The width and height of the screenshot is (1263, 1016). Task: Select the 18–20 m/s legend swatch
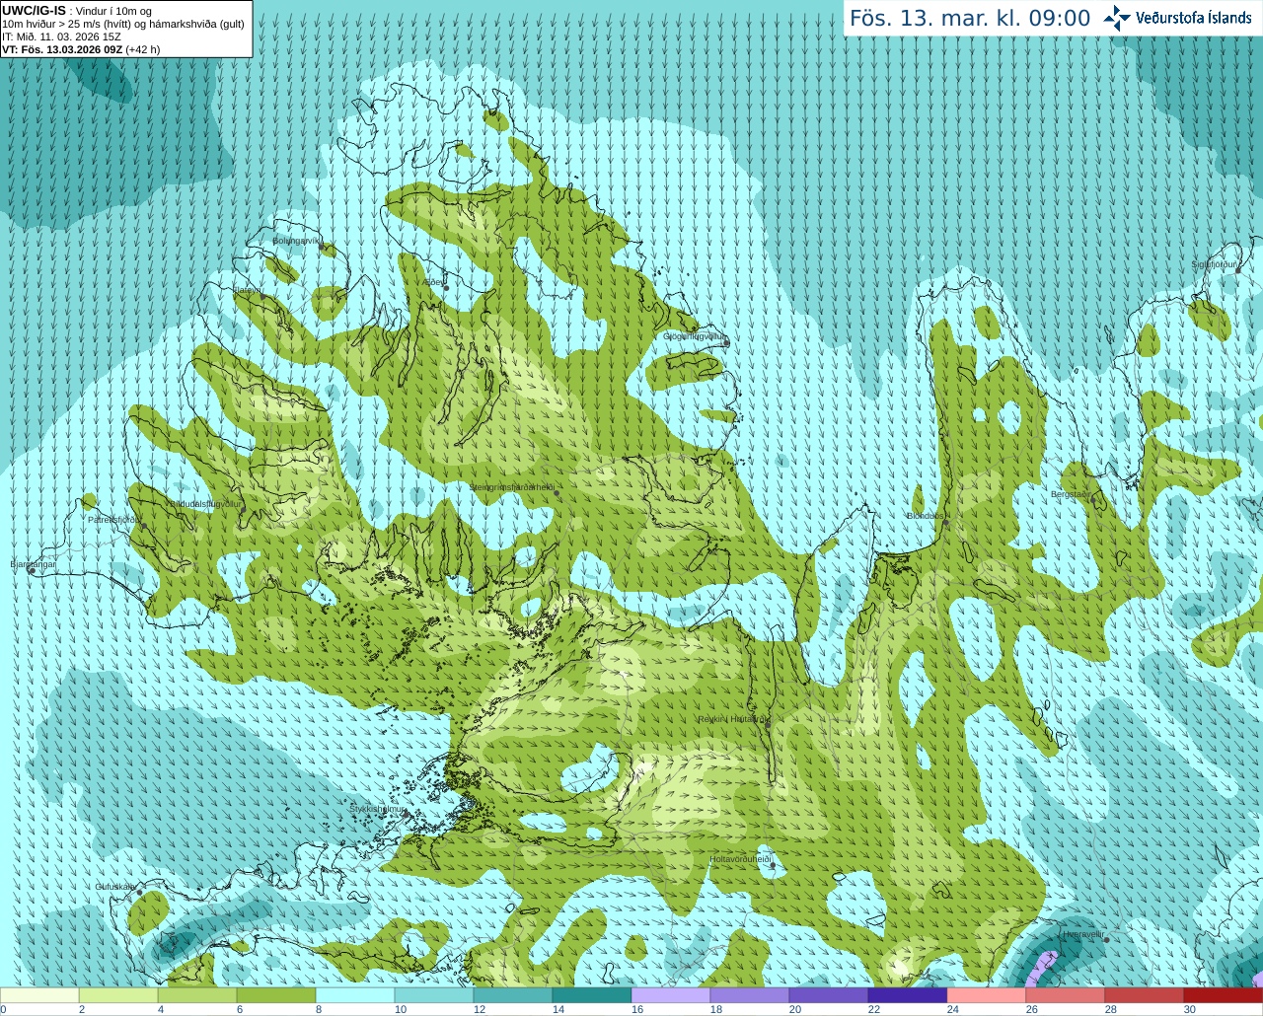(750, 995)
